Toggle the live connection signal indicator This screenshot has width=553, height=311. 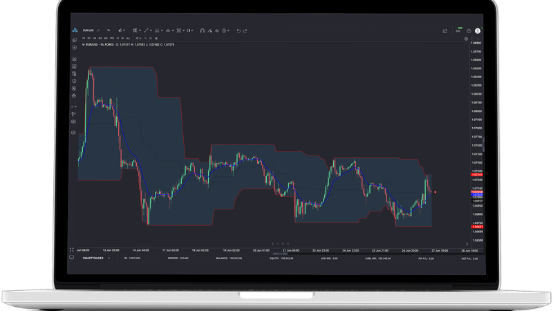point(458,30)
